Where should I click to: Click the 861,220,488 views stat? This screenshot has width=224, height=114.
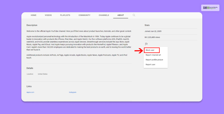pyautogui.click(x=152, y=37)
